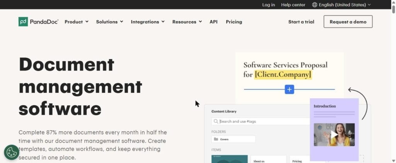Click the search magnifier in Content Library

click(x=216, y=121)
